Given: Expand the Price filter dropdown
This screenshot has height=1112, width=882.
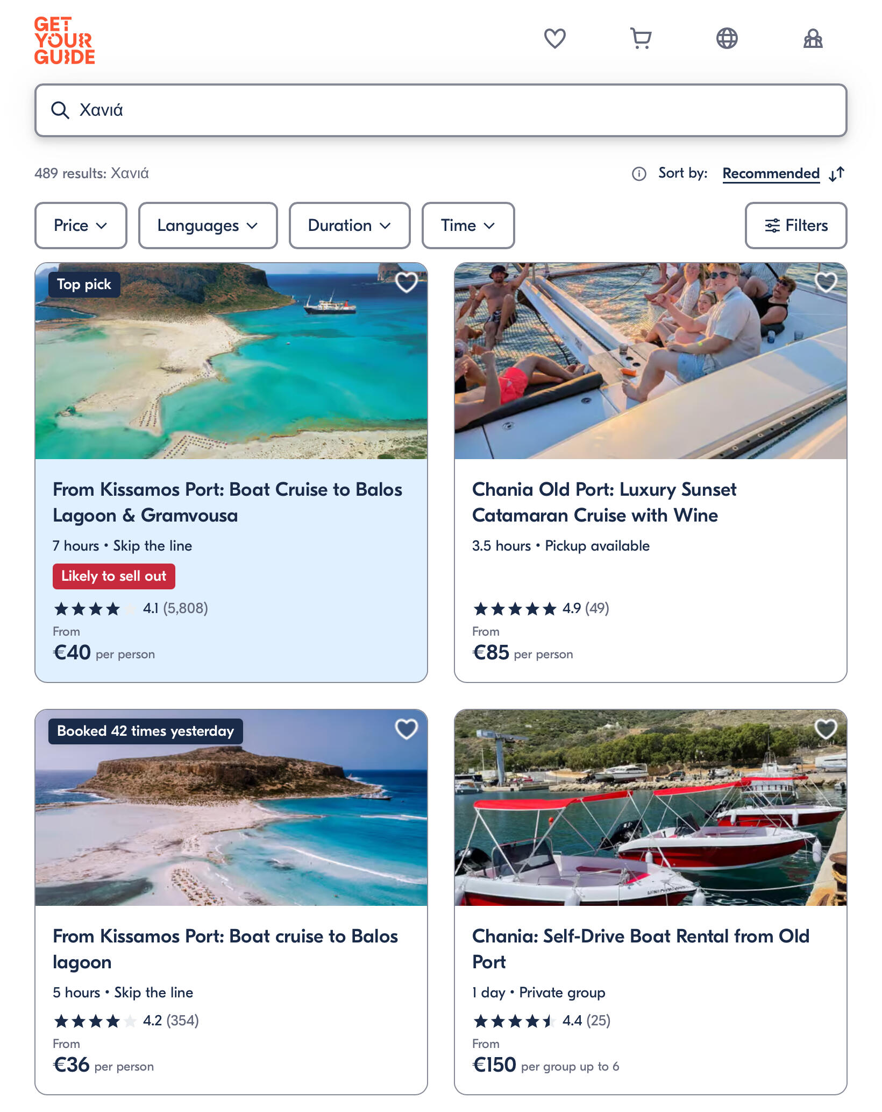Looking at the screenshot, I should coord(81,226).
